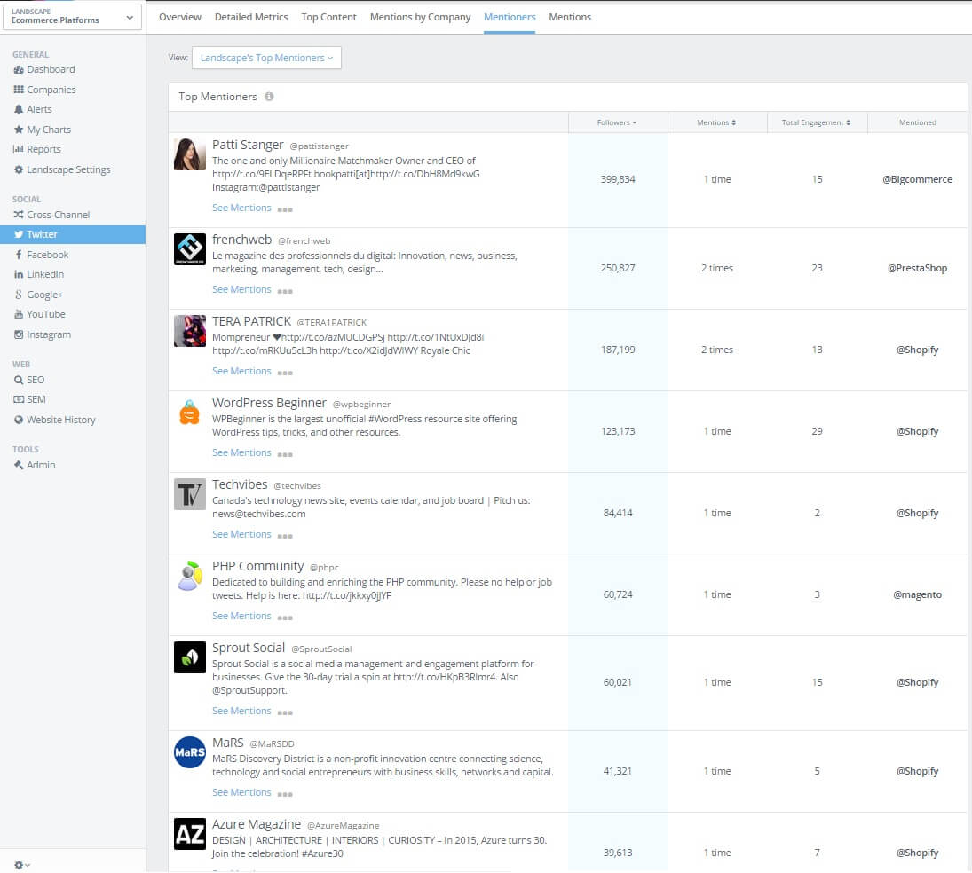The width and height of the screenshot is (972, 873).
Task: Open more options dots for TERA PATRICK
Action: (x=285, y=373)
